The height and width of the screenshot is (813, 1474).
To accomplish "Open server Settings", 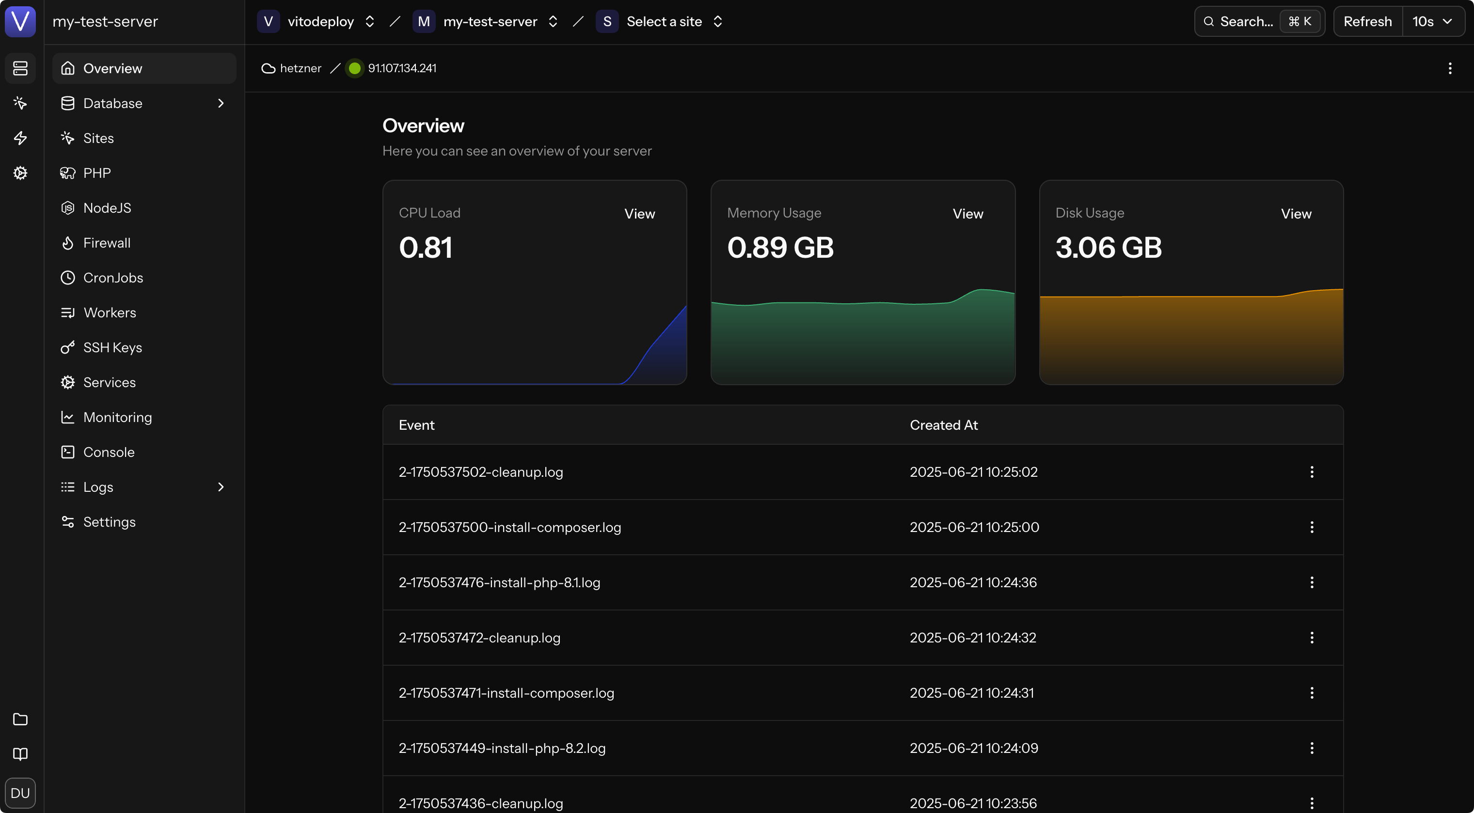I will tap(144, 522).
